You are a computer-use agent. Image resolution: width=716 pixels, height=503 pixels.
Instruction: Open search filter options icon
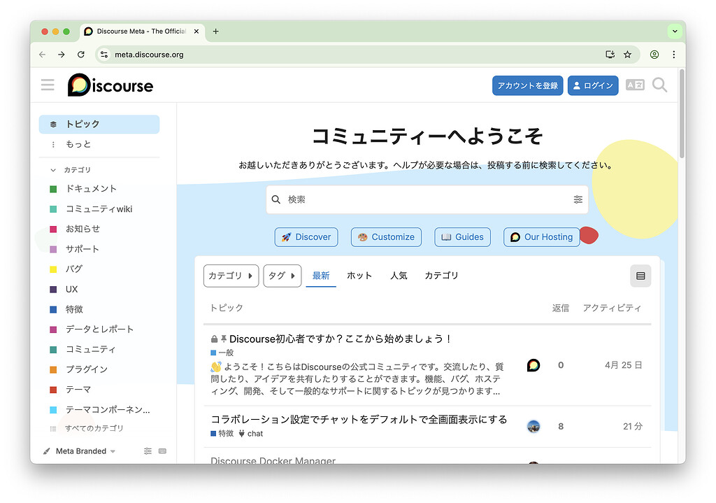(x=578, y=199)
